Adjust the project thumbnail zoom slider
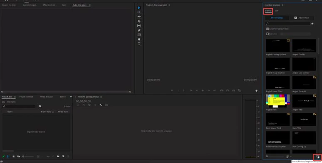 point(28,156)
